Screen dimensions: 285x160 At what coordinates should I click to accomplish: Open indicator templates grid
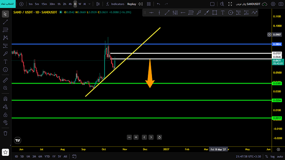[x=149, y=4]
